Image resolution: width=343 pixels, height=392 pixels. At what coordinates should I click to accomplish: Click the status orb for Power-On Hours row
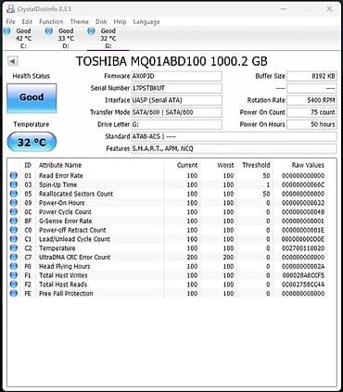[14, 203]
